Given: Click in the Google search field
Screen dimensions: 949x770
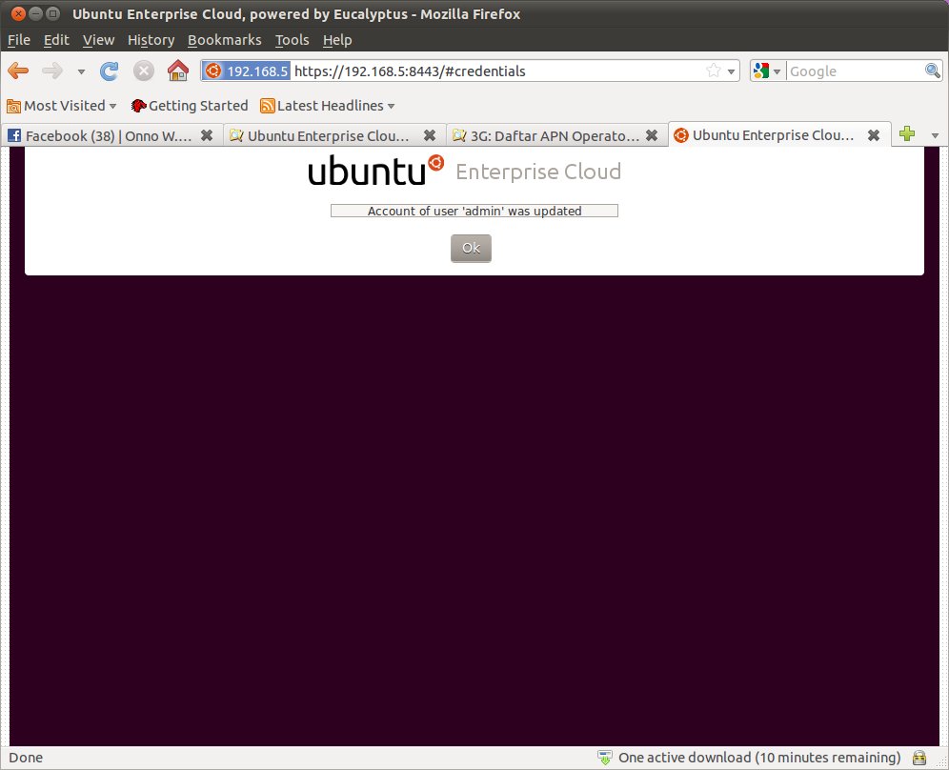Looking at the screenshot, I should (853, 71).
